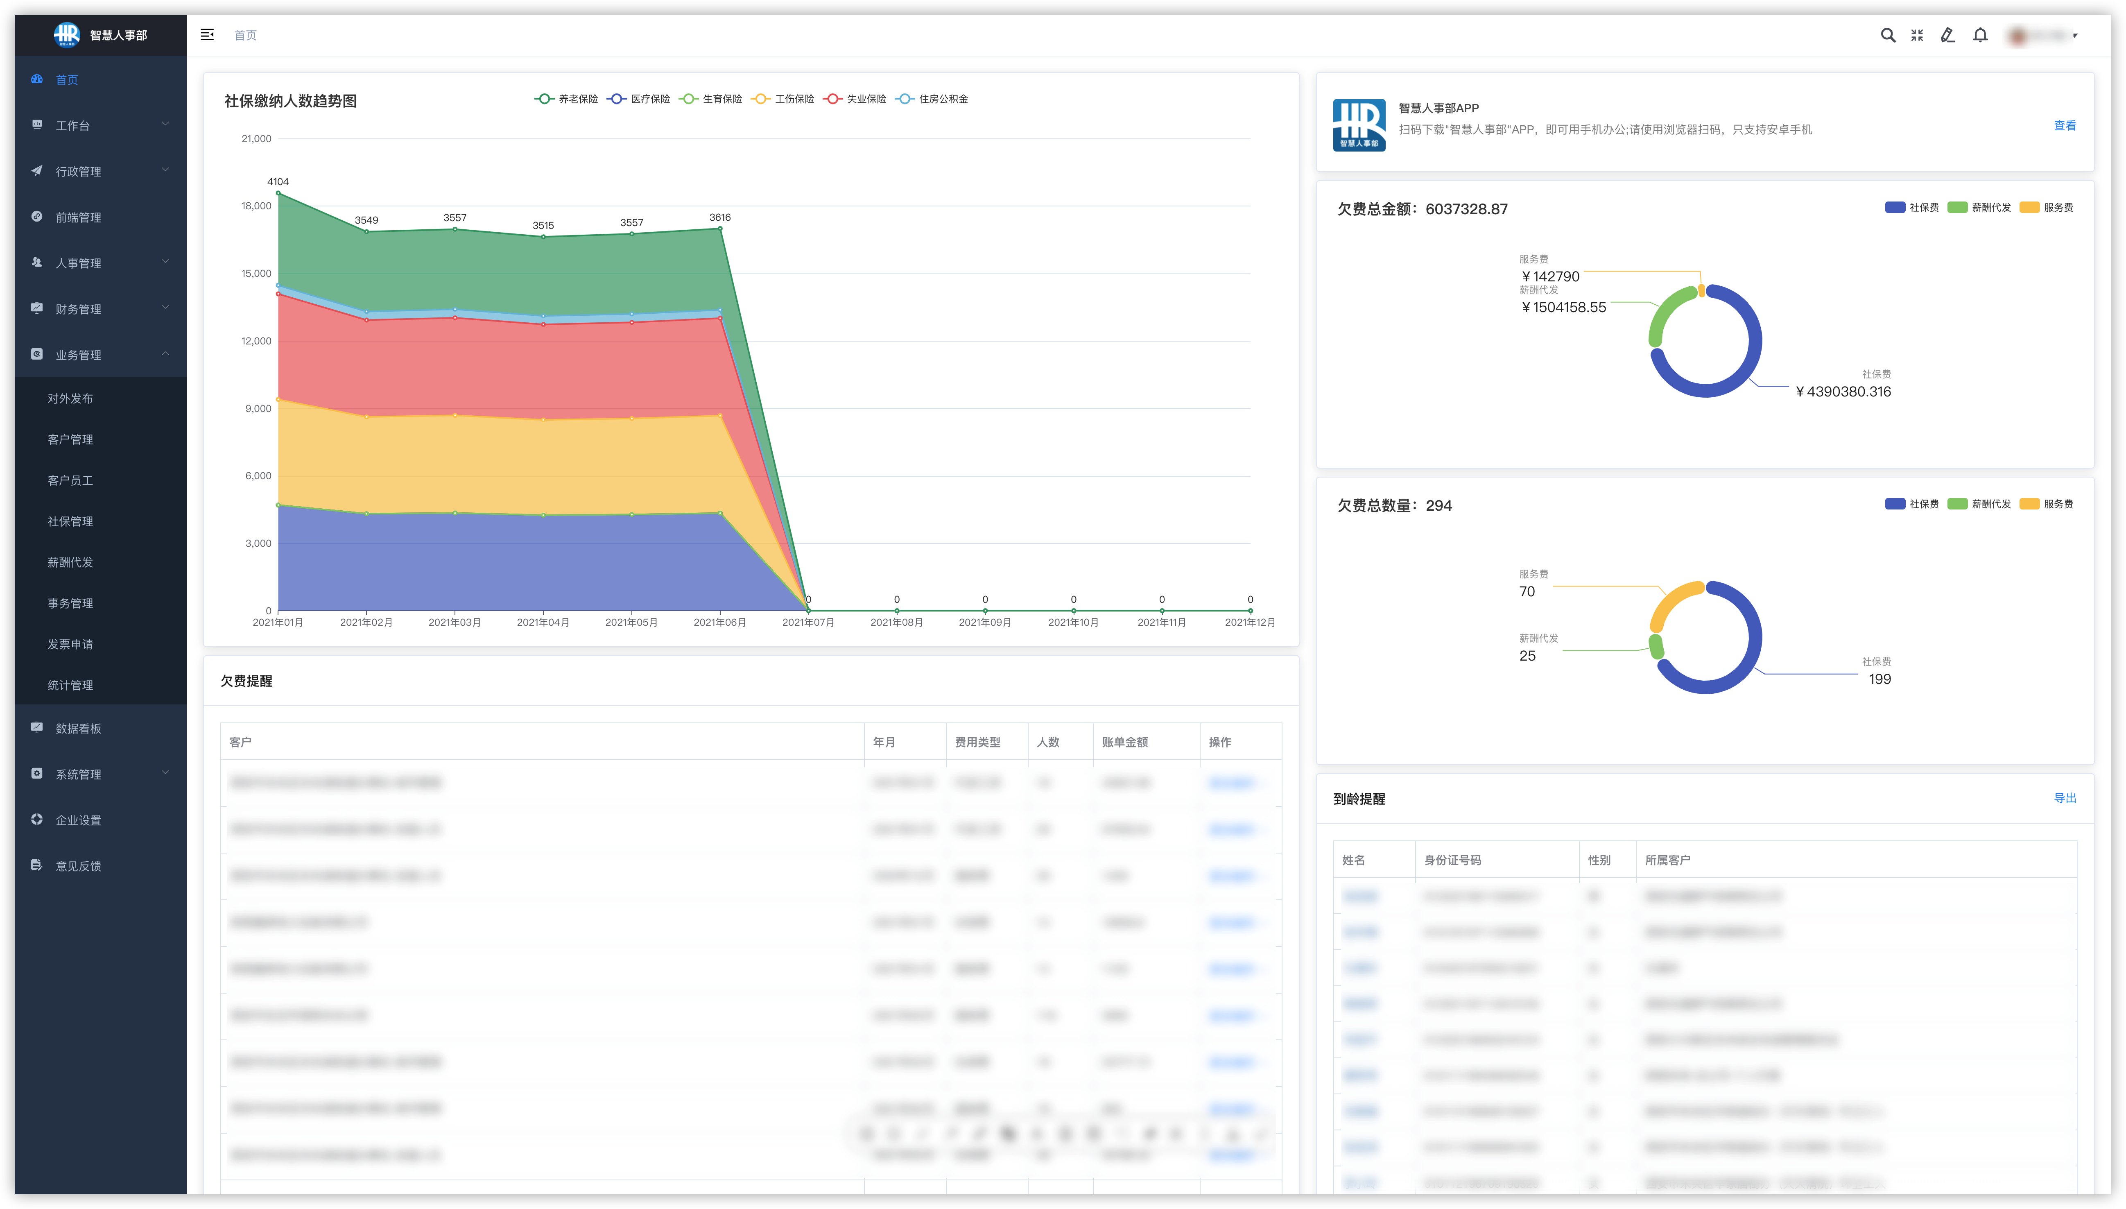Toggle fullscreen with the shrink icon
This screenshot has height=1209, width=2126.
point(1917,35)
